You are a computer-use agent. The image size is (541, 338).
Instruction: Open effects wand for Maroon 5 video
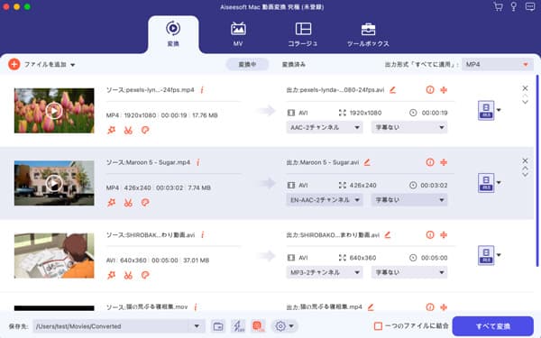111,203
